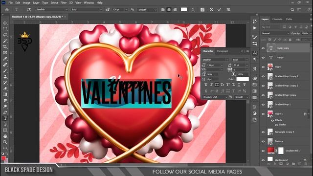Viewport: 313px width, 176px height.
Task: Hide the Heart 1 layer
Action: click(x=263, y=114)
